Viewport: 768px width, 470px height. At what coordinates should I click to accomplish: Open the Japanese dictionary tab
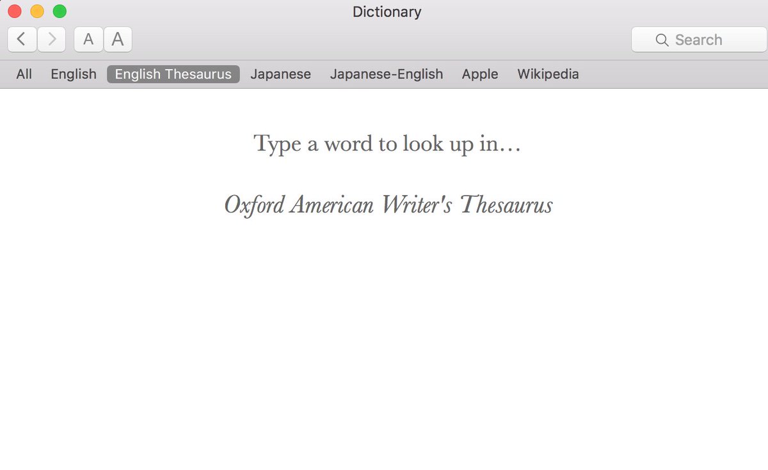[281, 74]
